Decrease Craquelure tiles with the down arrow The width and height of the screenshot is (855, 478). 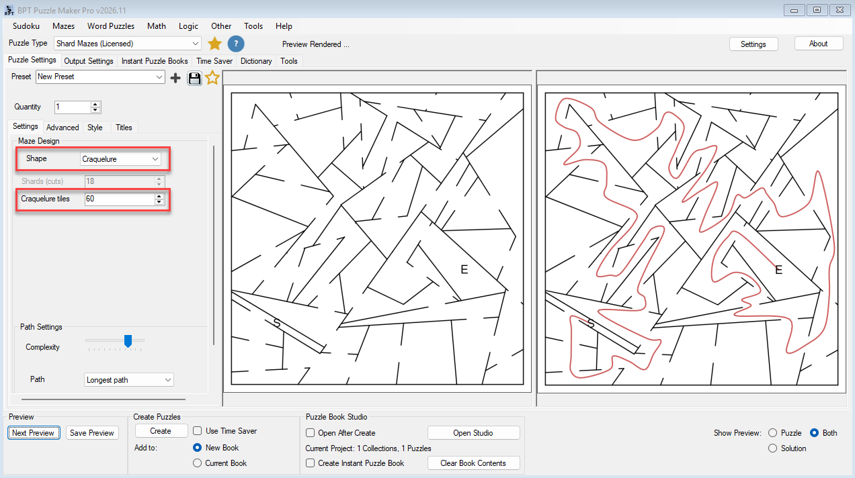point(159,202)
